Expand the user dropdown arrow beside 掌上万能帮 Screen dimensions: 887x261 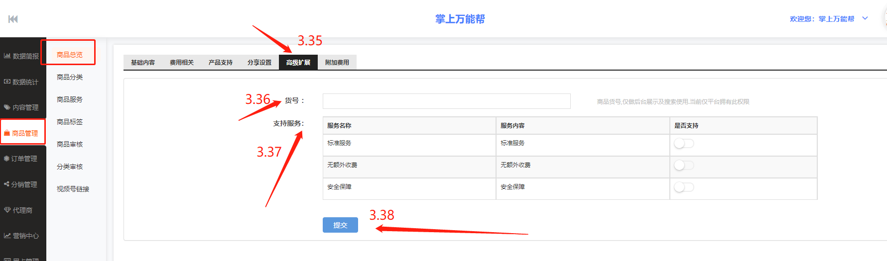pyautogui.click(x=865, y=18)
